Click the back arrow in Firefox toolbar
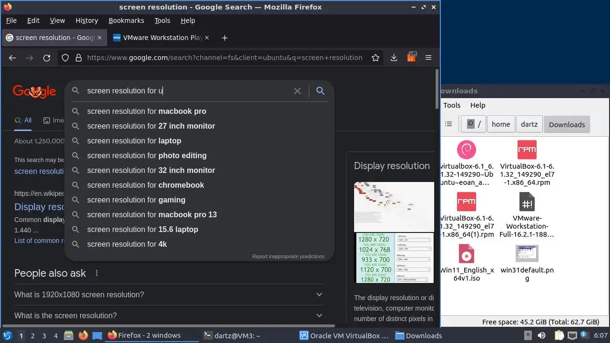Image resolution: width=610 pixels, height=343 pixels. 12,58
